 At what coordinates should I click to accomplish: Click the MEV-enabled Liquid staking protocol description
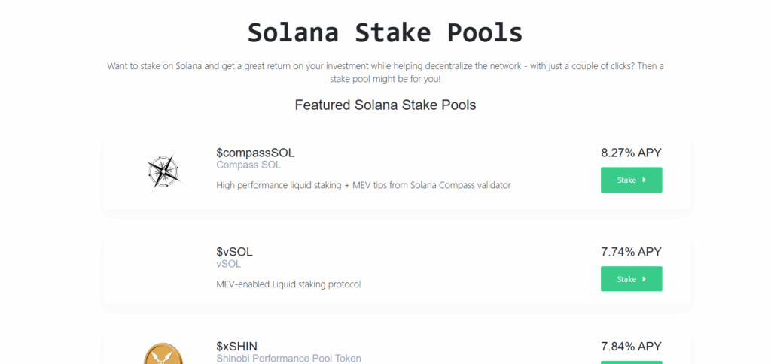tap(288, 284)
